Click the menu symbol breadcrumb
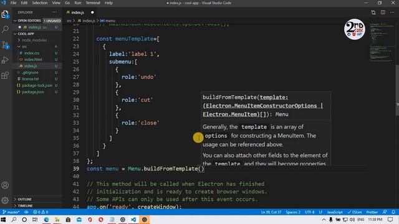This screenshot has width=399, height=224. tap(108, 21)
